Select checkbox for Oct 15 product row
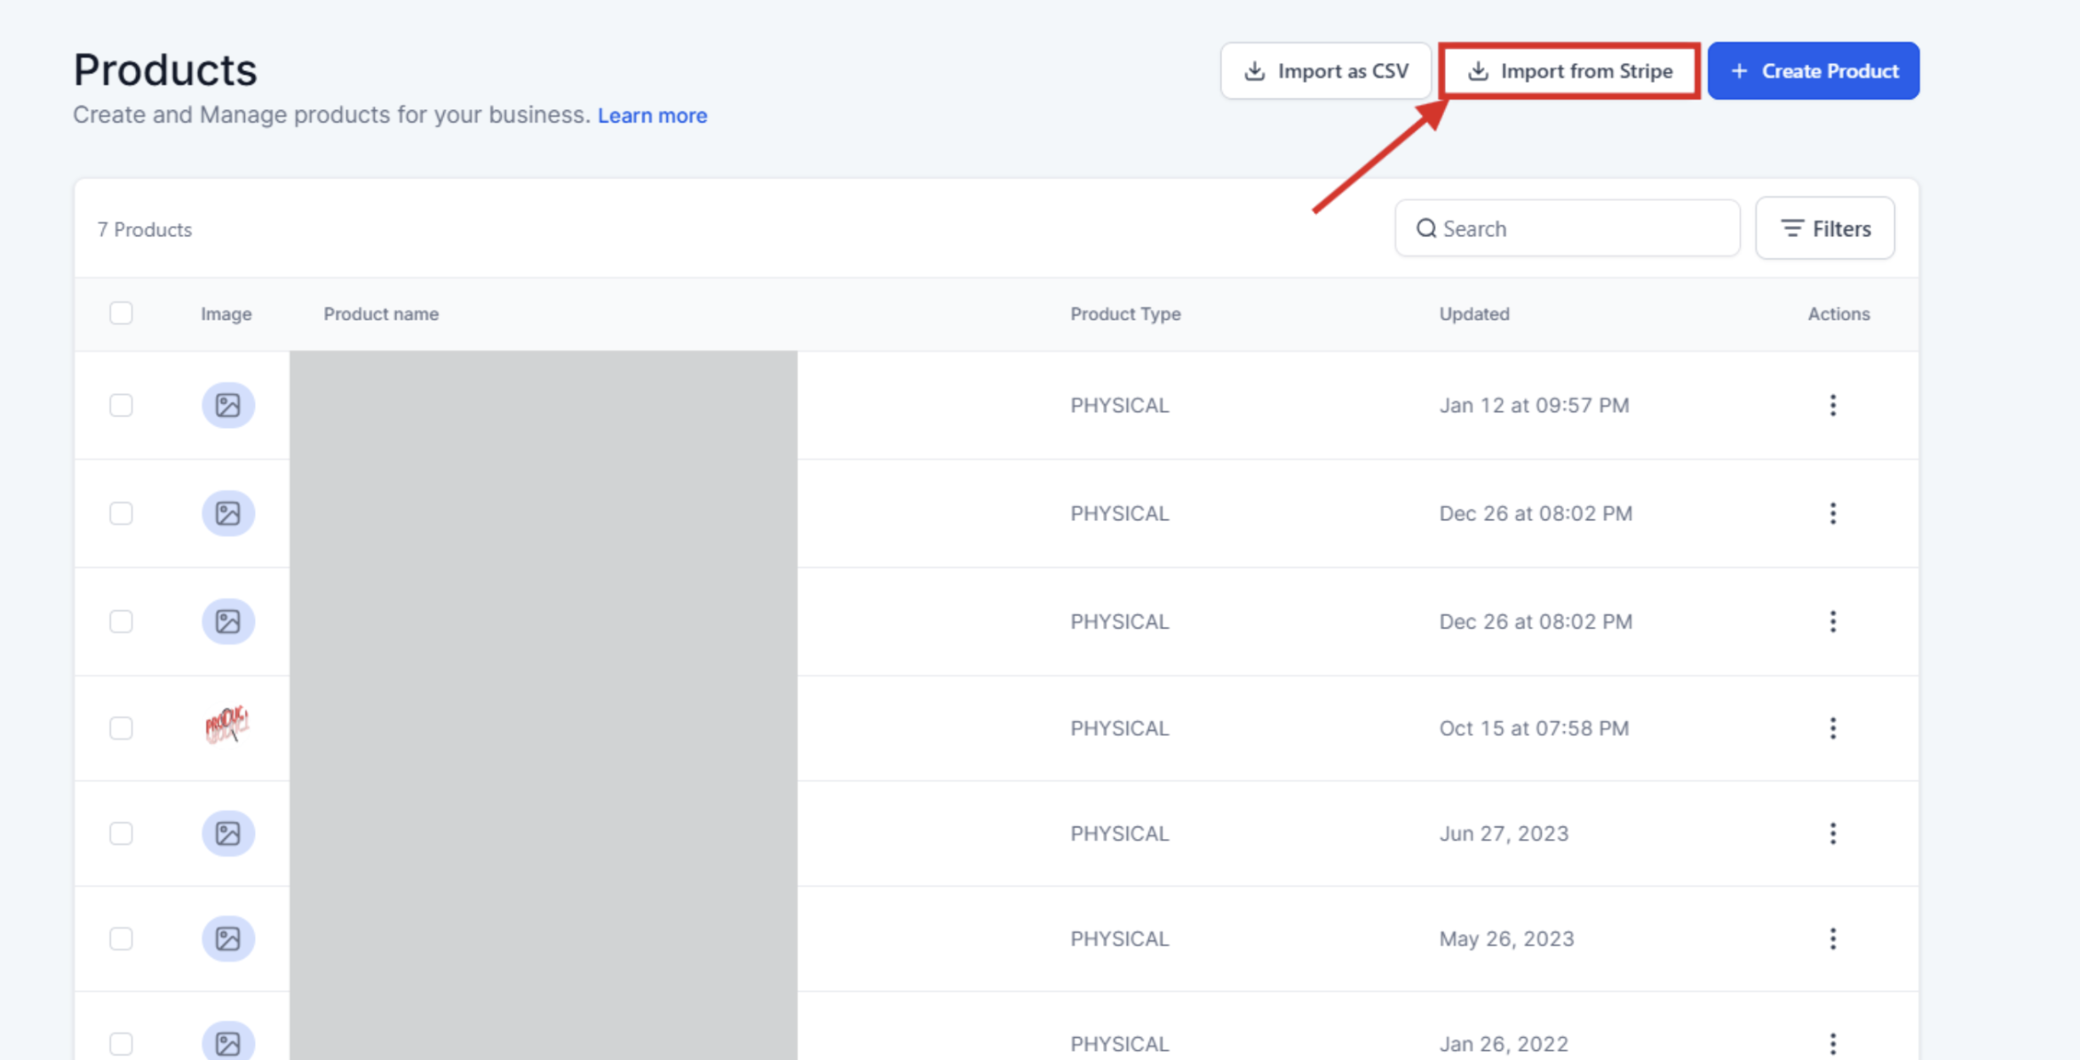2080x1060 pixels. click(121, 728)
